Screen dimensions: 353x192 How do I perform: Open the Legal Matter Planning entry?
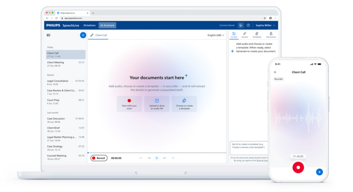(66, 139)
